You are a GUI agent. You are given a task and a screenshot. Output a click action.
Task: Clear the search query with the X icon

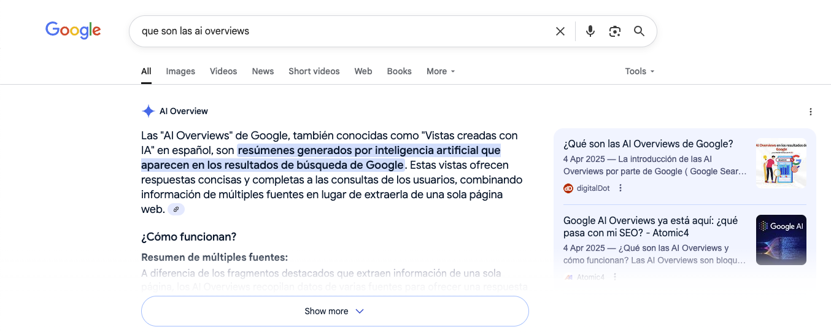tap(560, 31)
